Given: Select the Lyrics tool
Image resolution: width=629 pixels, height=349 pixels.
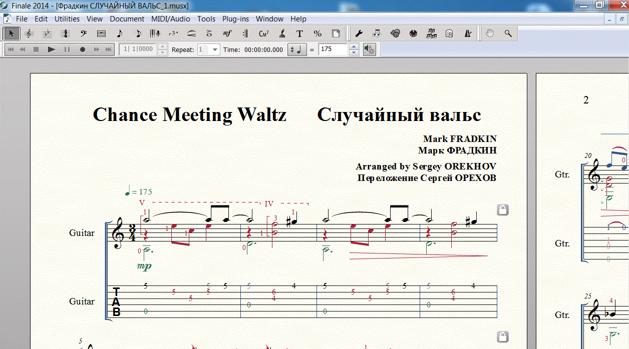Looking at the screenshot, I should coord(282,33).
